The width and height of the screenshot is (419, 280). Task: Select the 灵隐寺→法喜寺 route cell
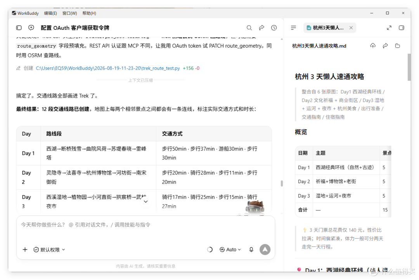point(98,177)
